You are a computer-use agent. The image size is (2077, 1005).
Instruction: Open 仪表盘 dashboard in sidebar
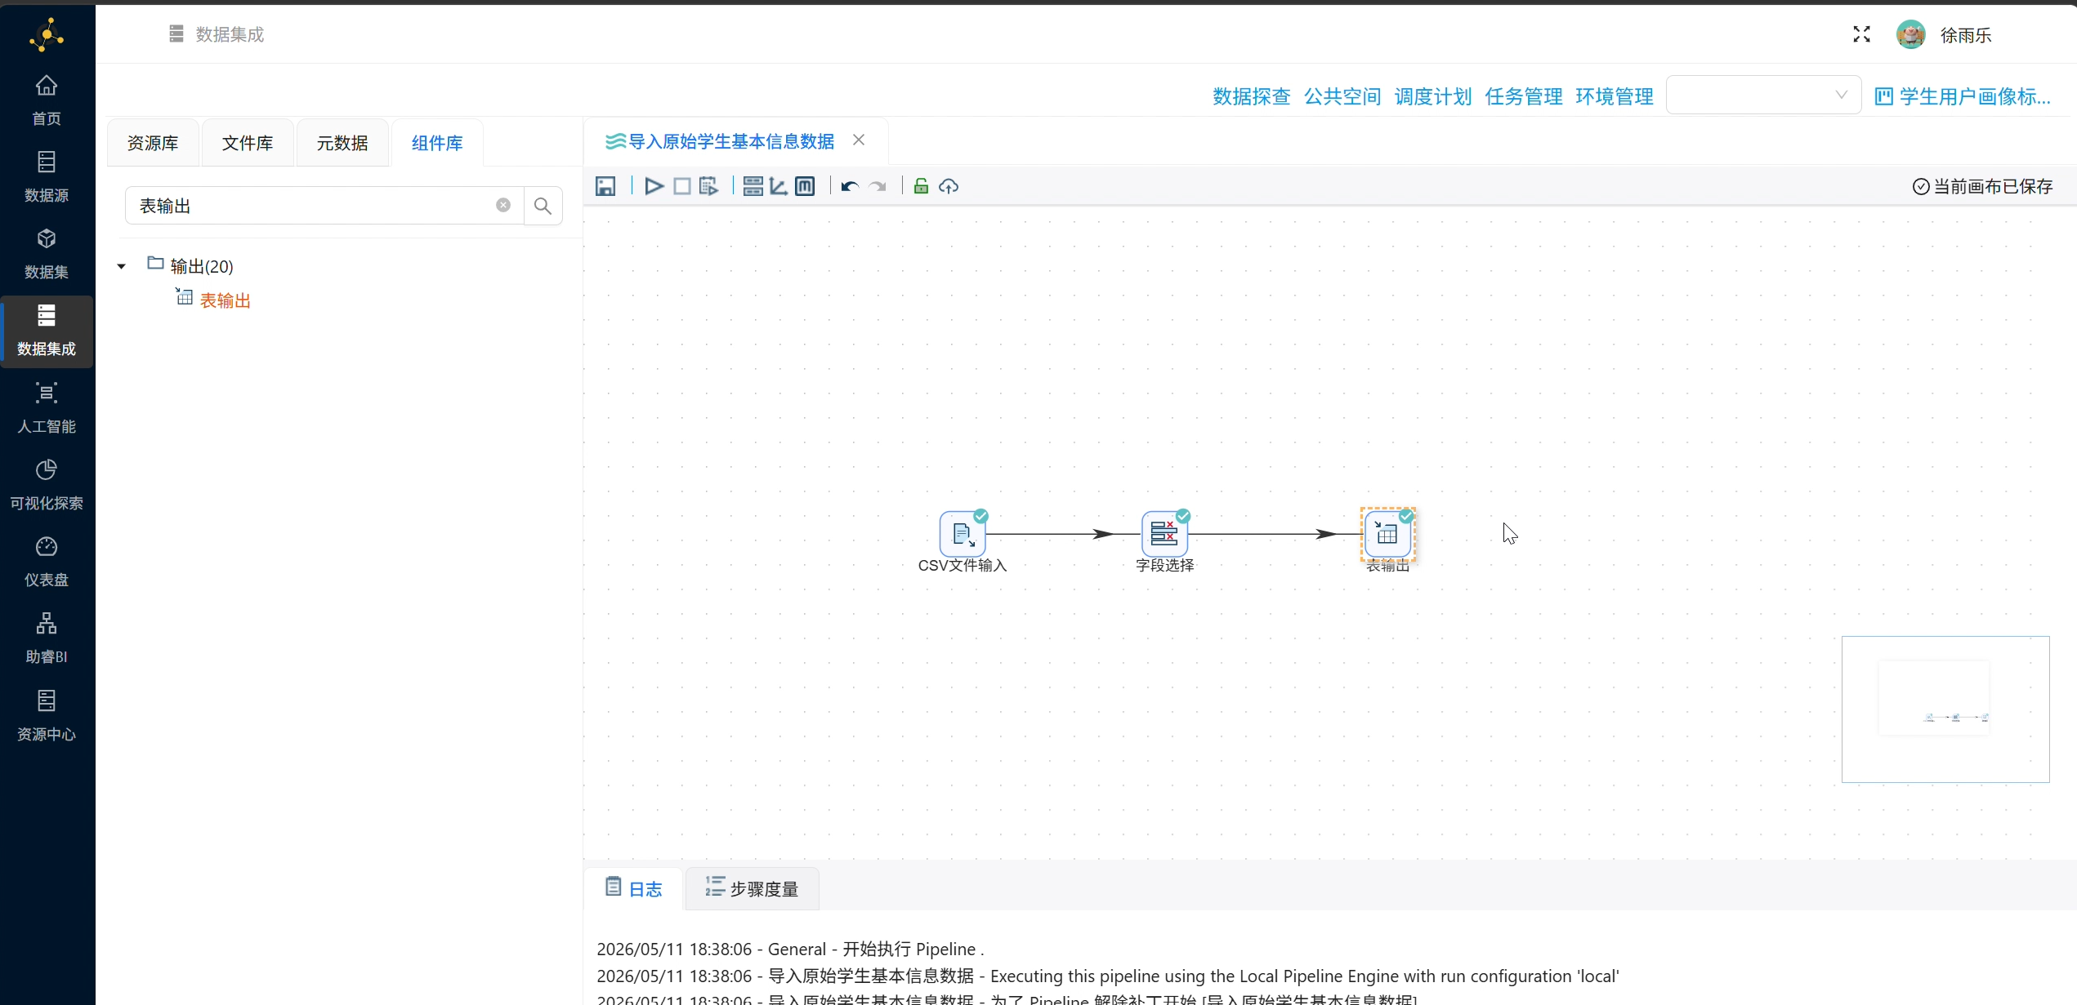click(47, 562)
